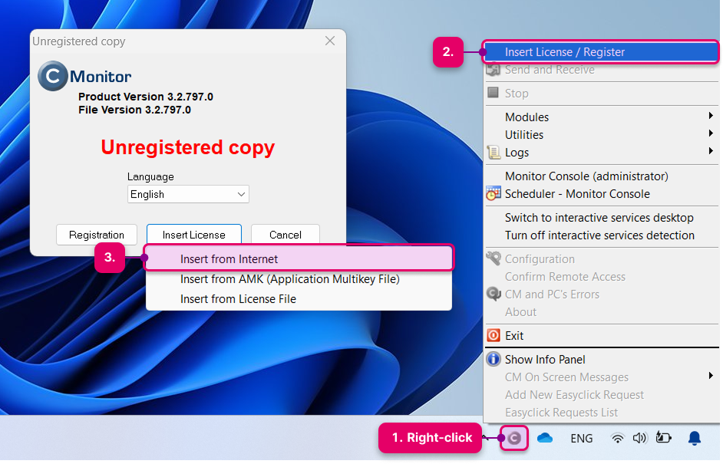
Task: Click the C-Monitor tray icon in the taskbar
Action: pyautogui.click(x=514, y=438)
